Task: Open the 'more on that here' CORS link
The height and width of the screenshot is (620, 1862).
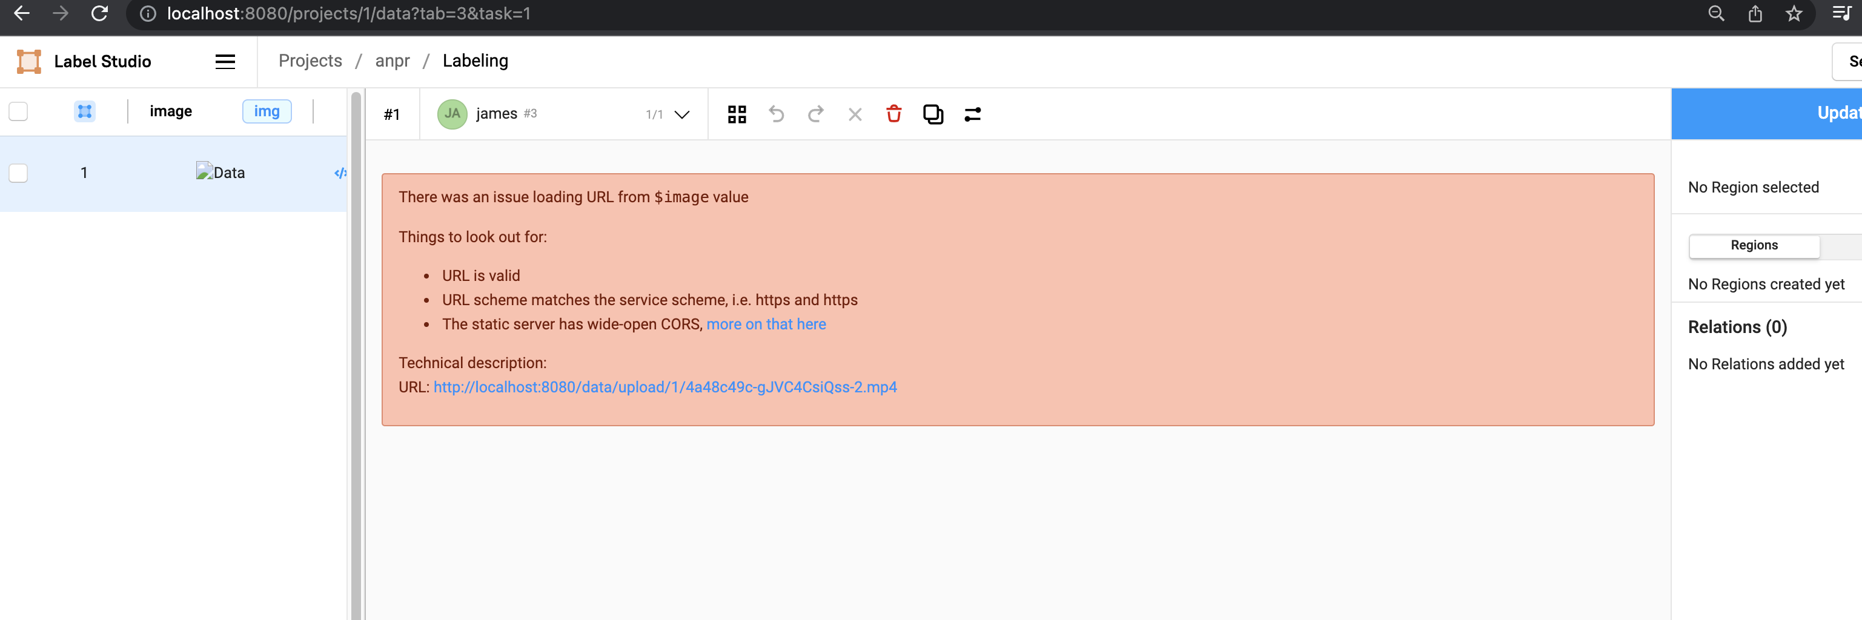Action: click(x=766, y=324)
